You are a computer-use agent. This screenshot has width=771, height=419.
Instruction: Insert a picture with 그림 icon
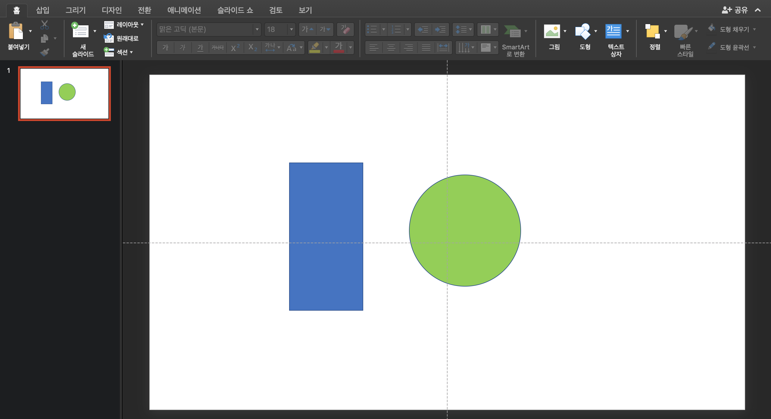tap(552, 31)
